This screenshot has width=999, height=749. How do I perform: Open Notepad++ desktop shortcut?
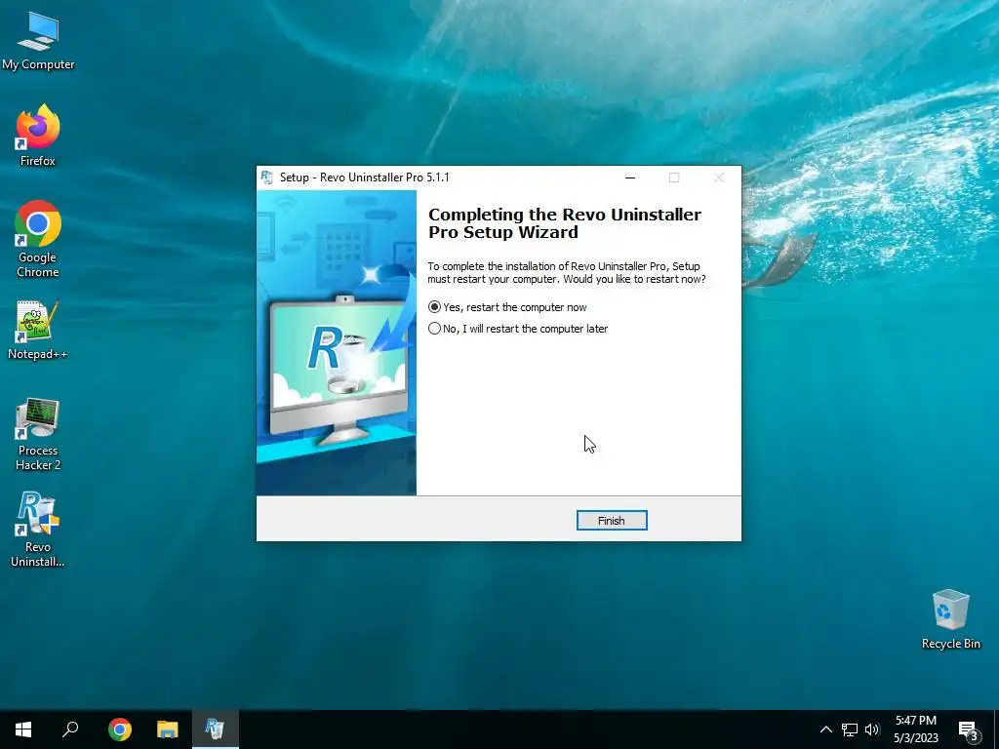click(38, 331)
